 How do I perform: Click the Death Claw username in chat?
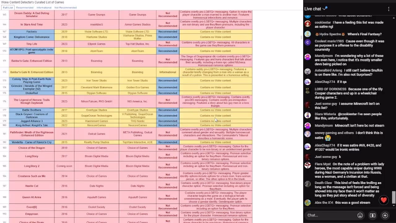323,183
